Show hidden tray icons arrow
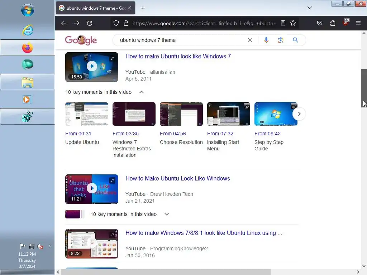 click(50, 246)
